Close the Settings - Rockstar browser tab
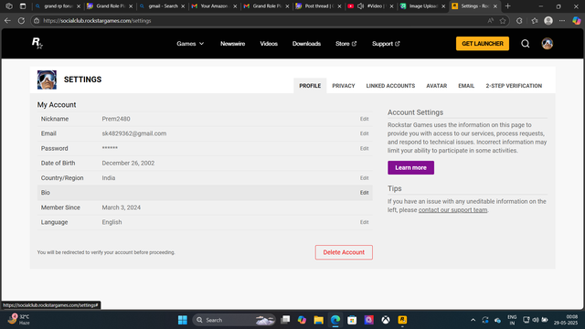Image resolution: width=585 pixels, height=329 pixels. (495, 6)
